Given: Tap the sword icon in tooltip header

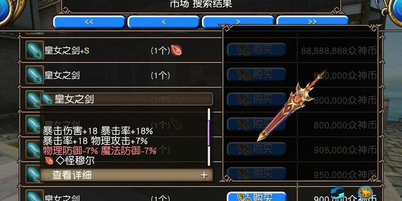Looking at the screenshot, I should (47, 99).
